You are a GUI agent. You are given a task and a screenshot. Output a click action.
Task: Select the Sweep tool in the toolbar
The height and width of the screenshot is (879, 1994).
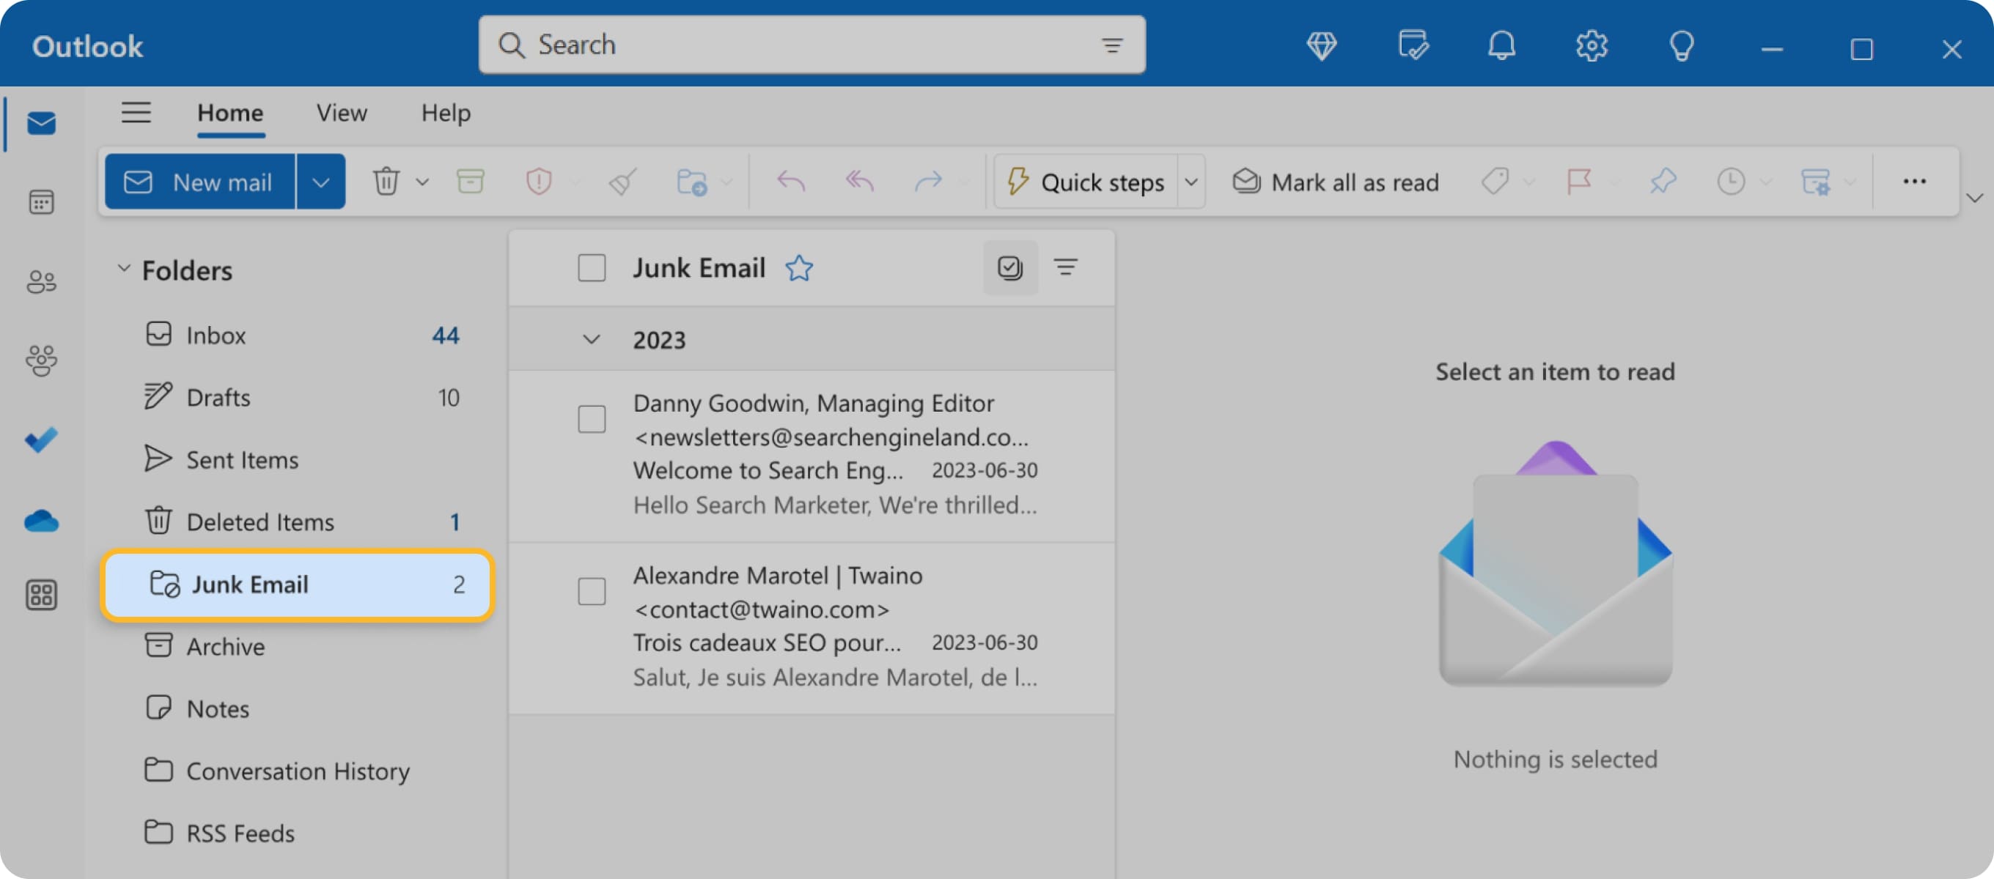(620, 181)
